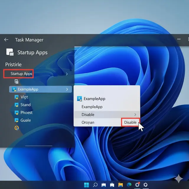Viewport: 189px width, 189px height.
Task: Launch Microsoft Edge from the taskbar
Action: coord(129,185)
